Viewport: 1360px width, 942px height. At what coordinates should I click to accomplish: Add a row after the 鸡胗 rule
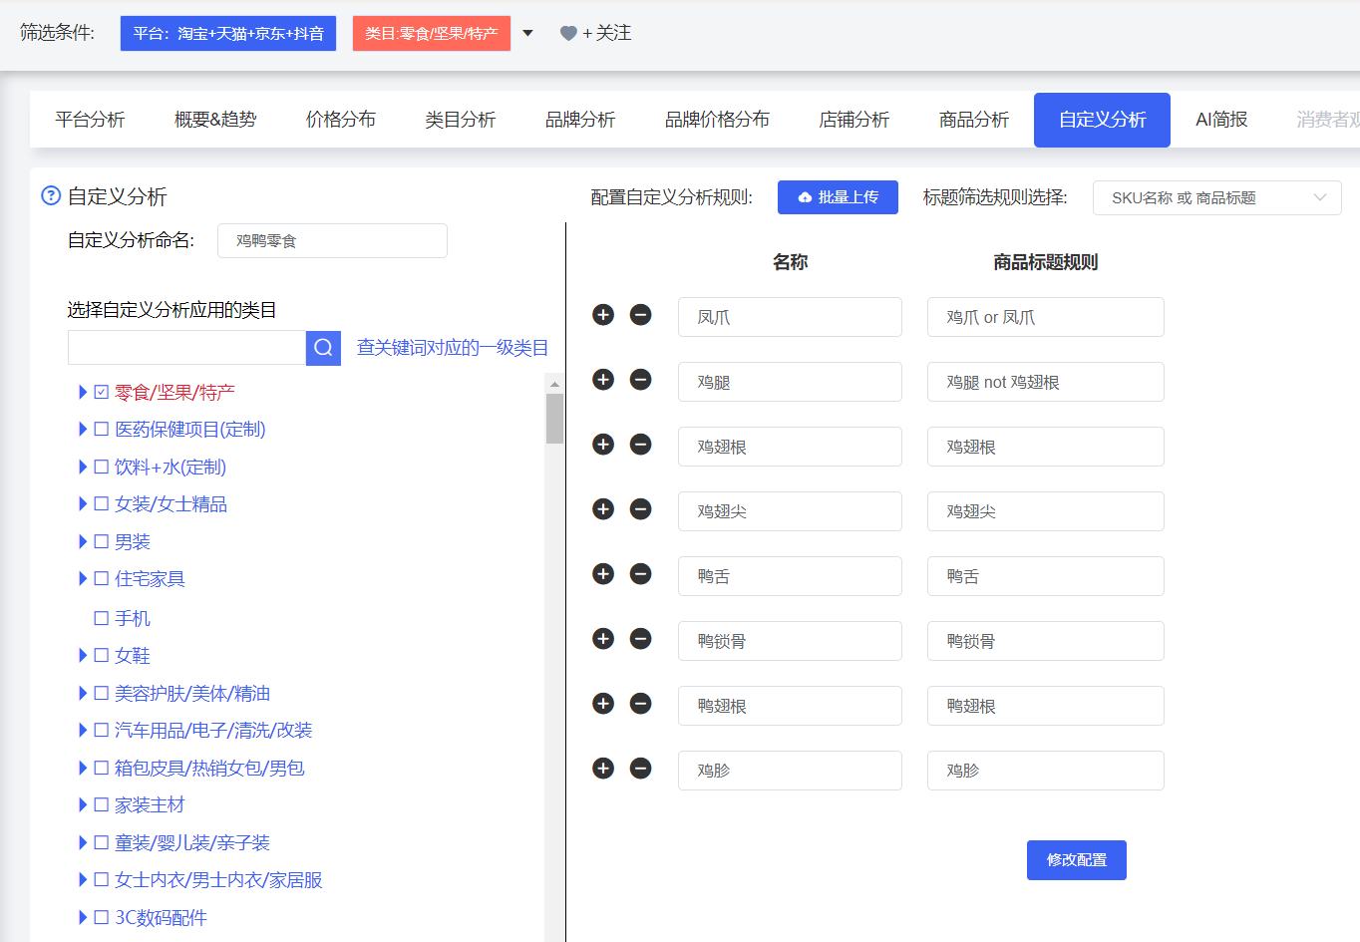603,769
